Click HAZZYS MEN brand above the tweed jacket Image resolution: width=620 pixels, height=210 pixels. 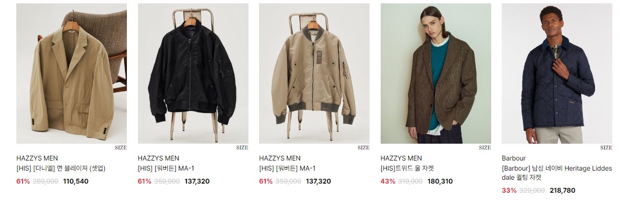(401, 158)
